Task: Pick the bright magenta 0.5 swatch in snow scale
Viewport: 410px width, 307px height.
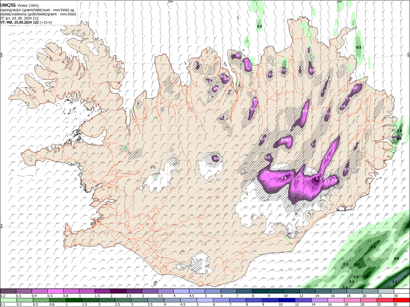Action: coord(55,291)
